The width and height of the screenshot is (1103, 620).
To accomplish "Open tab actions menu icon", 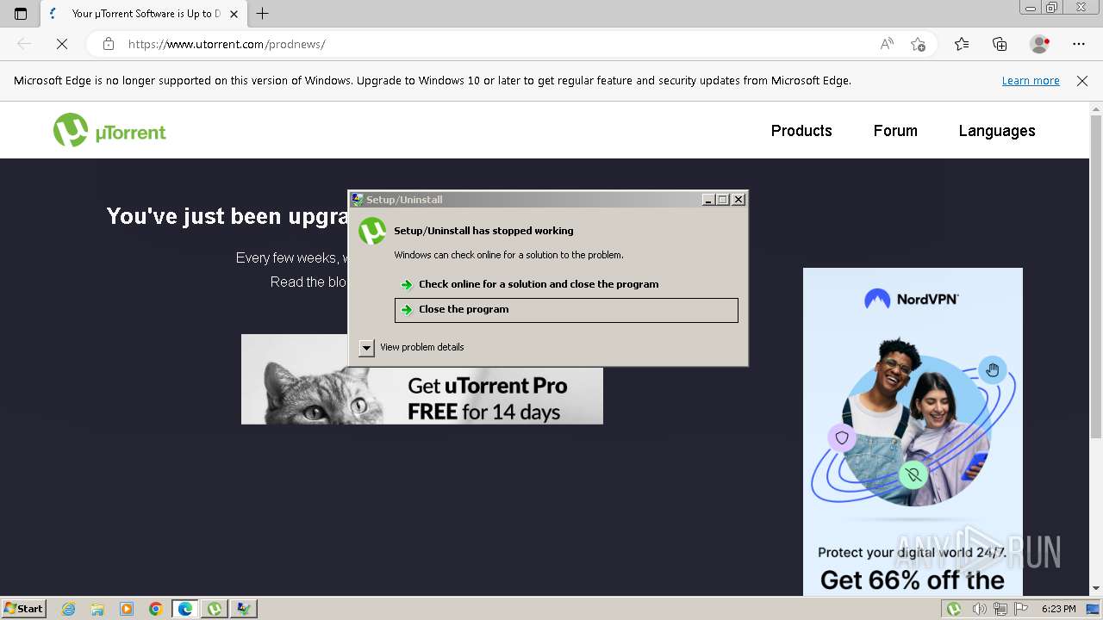I will point(21,14).
